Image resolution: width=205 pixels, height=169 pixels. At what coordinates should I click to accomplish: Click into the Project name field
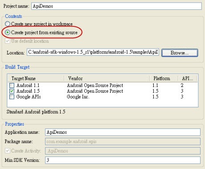pos(116,6)
